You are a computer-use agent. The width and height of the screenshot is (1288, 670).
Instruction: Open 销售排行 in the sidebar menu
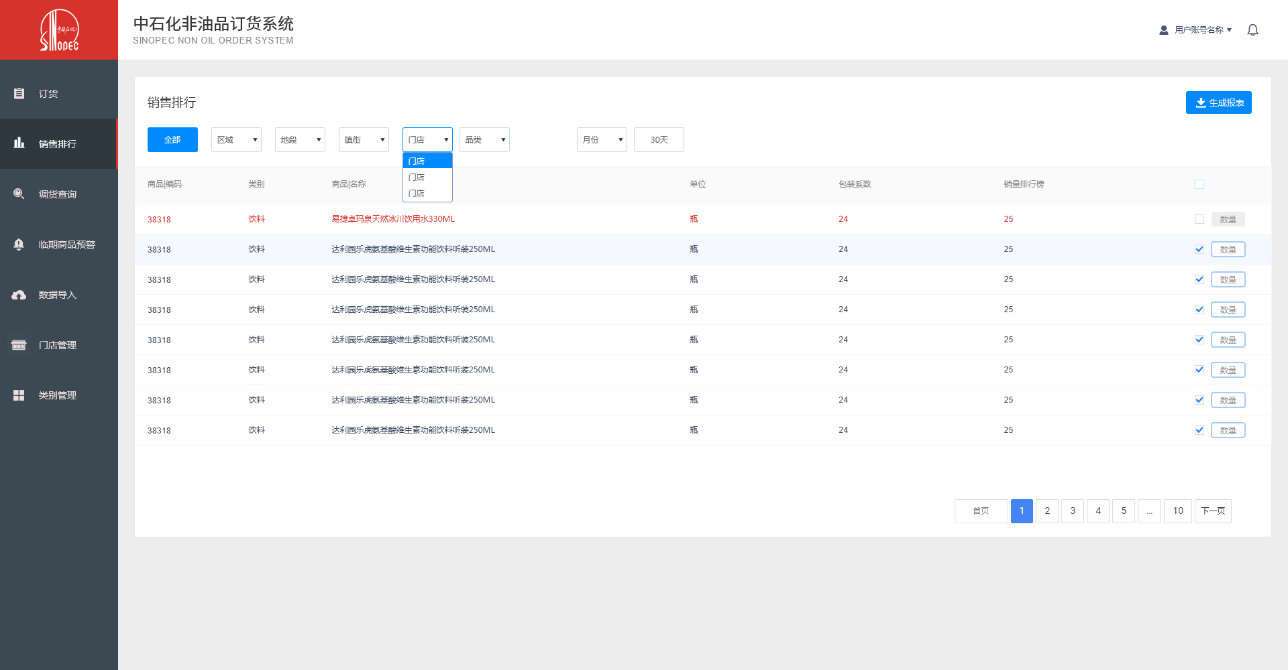[58, 144]
